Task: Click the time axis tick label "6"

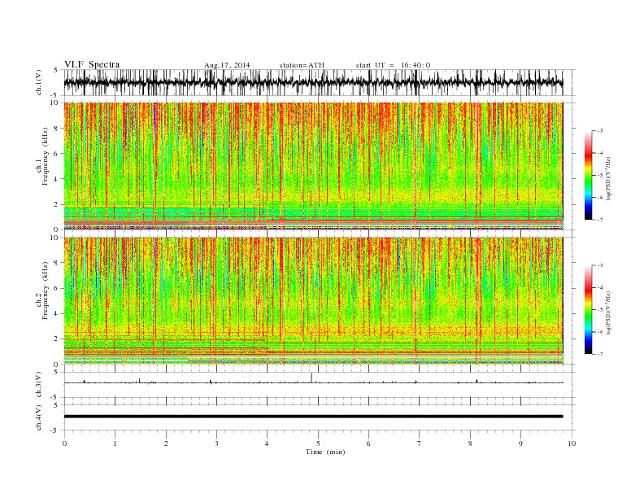Action: click(368, 443)
